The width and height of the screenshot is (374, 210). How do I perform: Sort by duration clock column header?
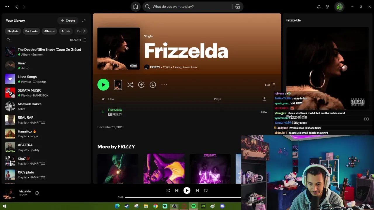point(264,99)
